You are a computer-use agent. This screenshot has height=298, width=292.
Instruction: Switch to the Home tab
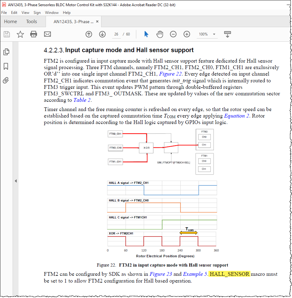(x=10, y=21)
